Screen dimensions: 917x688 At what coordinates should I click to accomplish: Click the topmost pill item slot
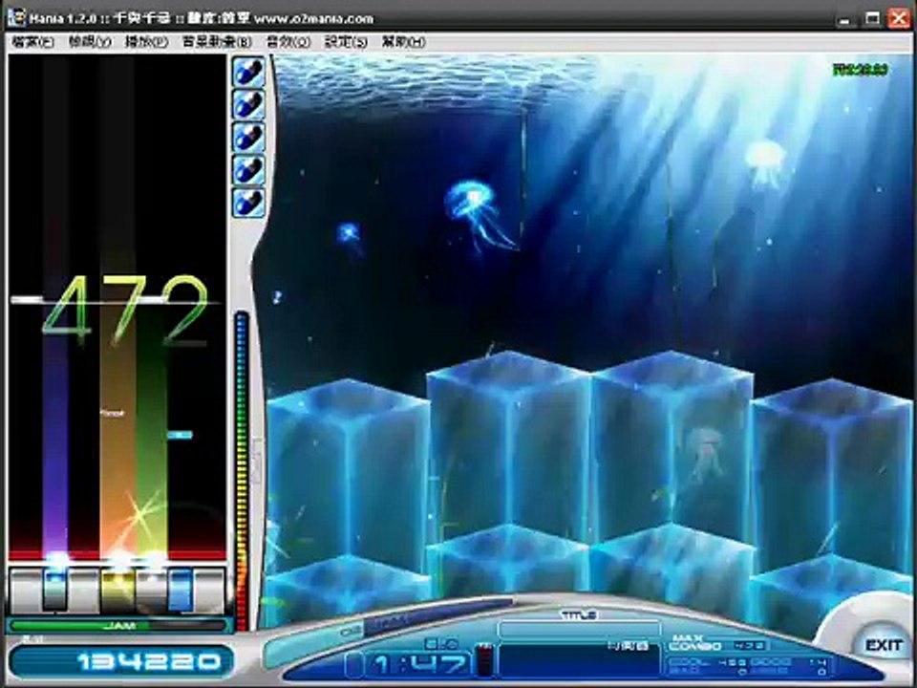click(249, 72)
